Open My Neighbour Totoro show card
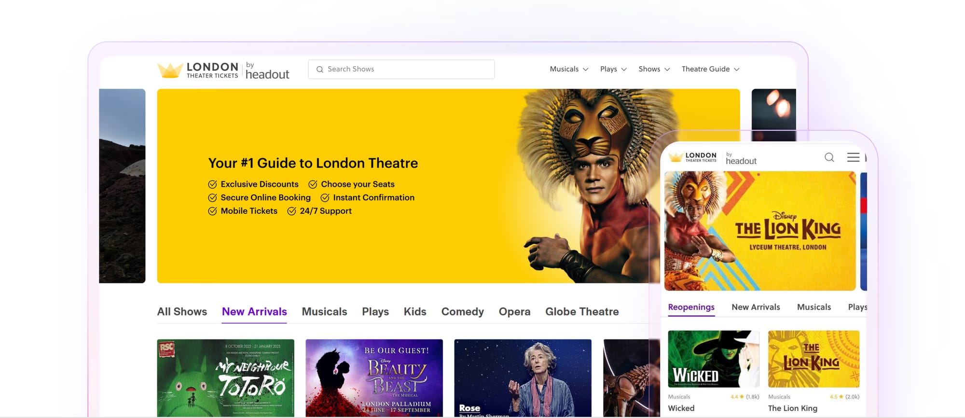This screenshot has height=418, width=965. click(226, 378)
